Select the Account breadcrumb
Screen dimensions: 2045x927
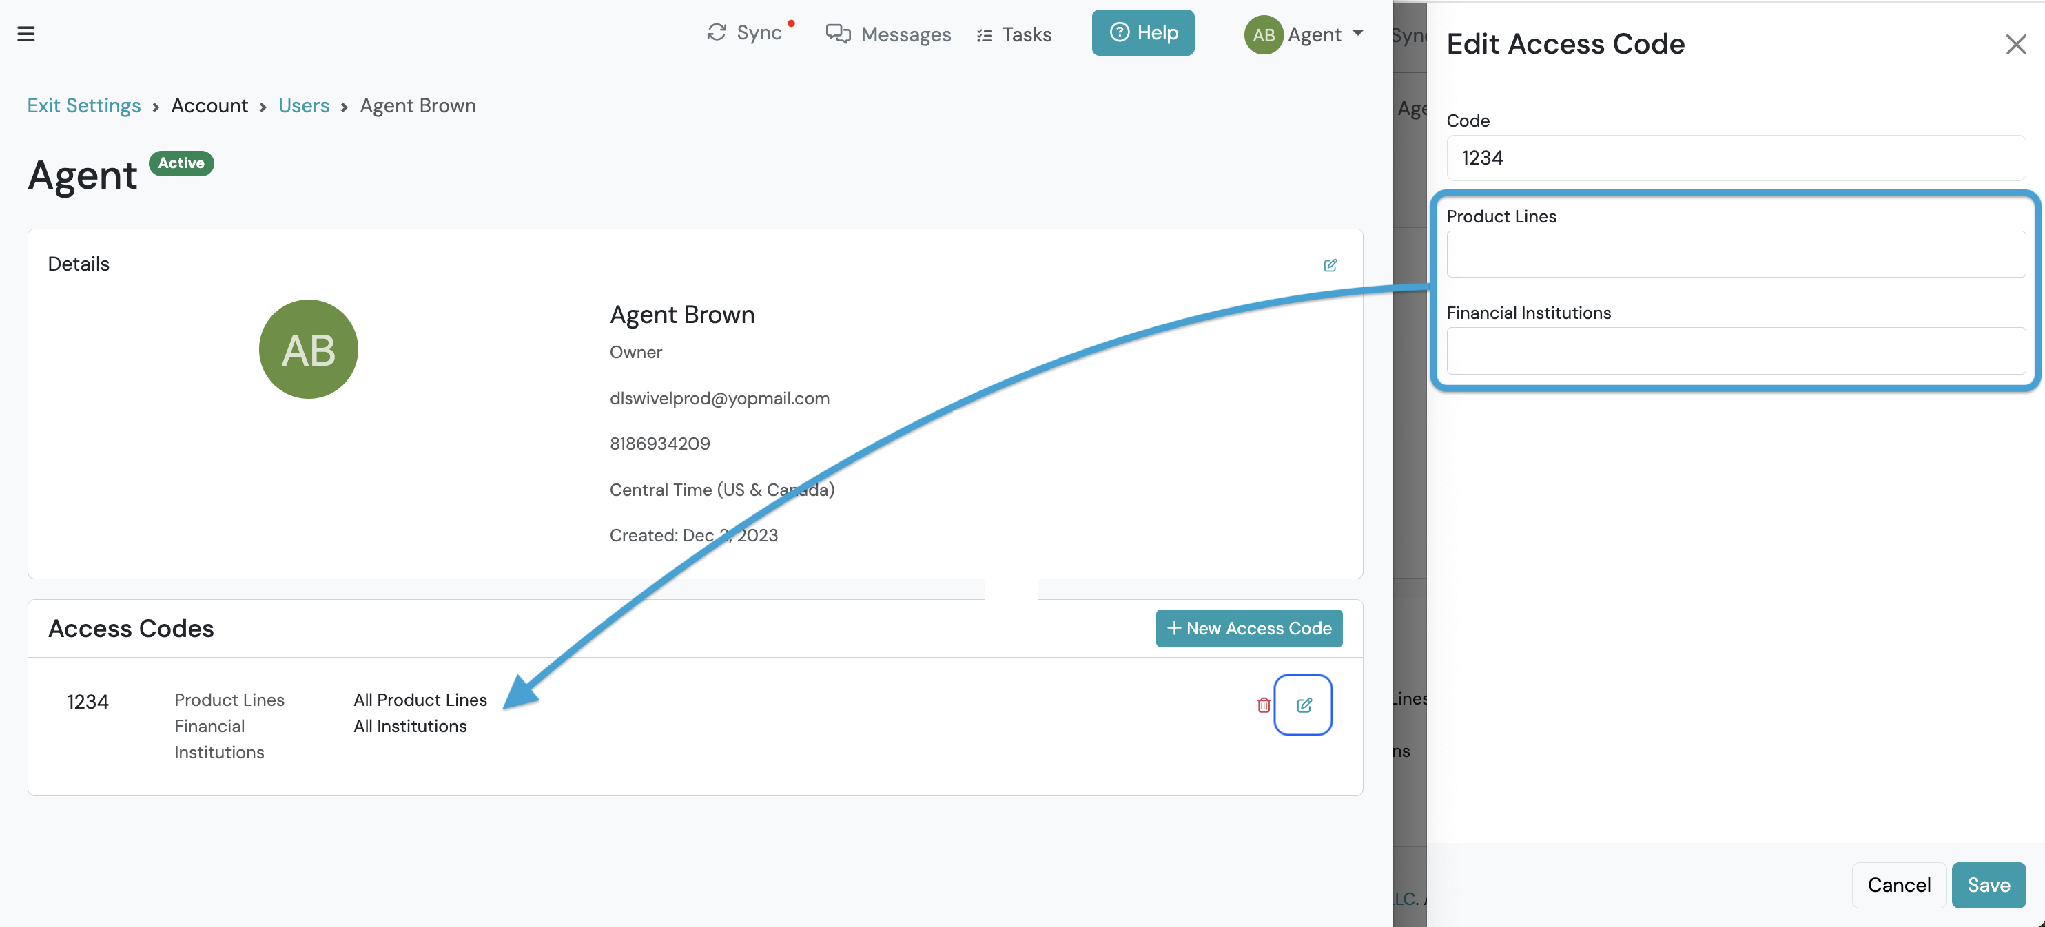pyautogui.click(x=209, y=105)
